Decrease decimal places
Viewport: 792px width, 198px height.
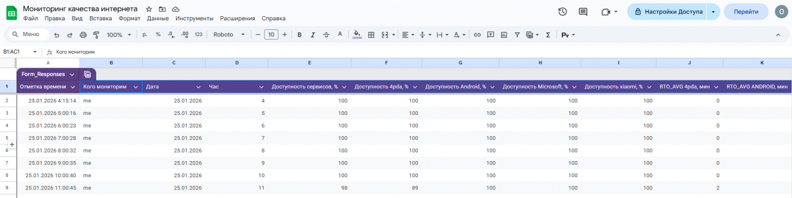pyautogui.click(x=171, y=34)
